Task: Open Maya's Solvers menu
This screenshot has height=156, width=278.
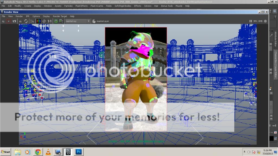Action: [147, 6]
